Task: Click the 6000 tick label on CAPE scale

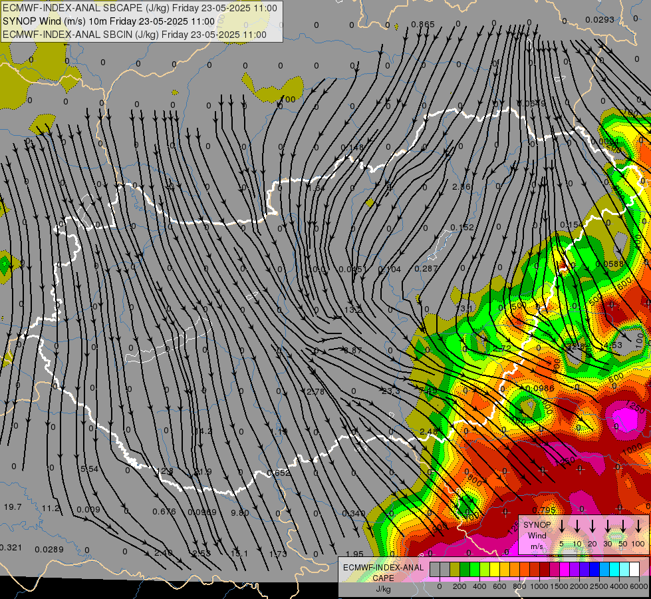Action: click(x=639, y=586)
